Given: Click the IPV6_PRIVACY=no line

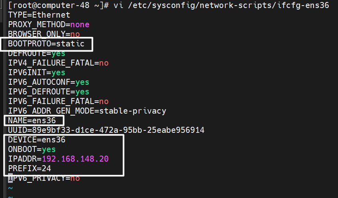Looking at the screenshot, I should [44, 178].
